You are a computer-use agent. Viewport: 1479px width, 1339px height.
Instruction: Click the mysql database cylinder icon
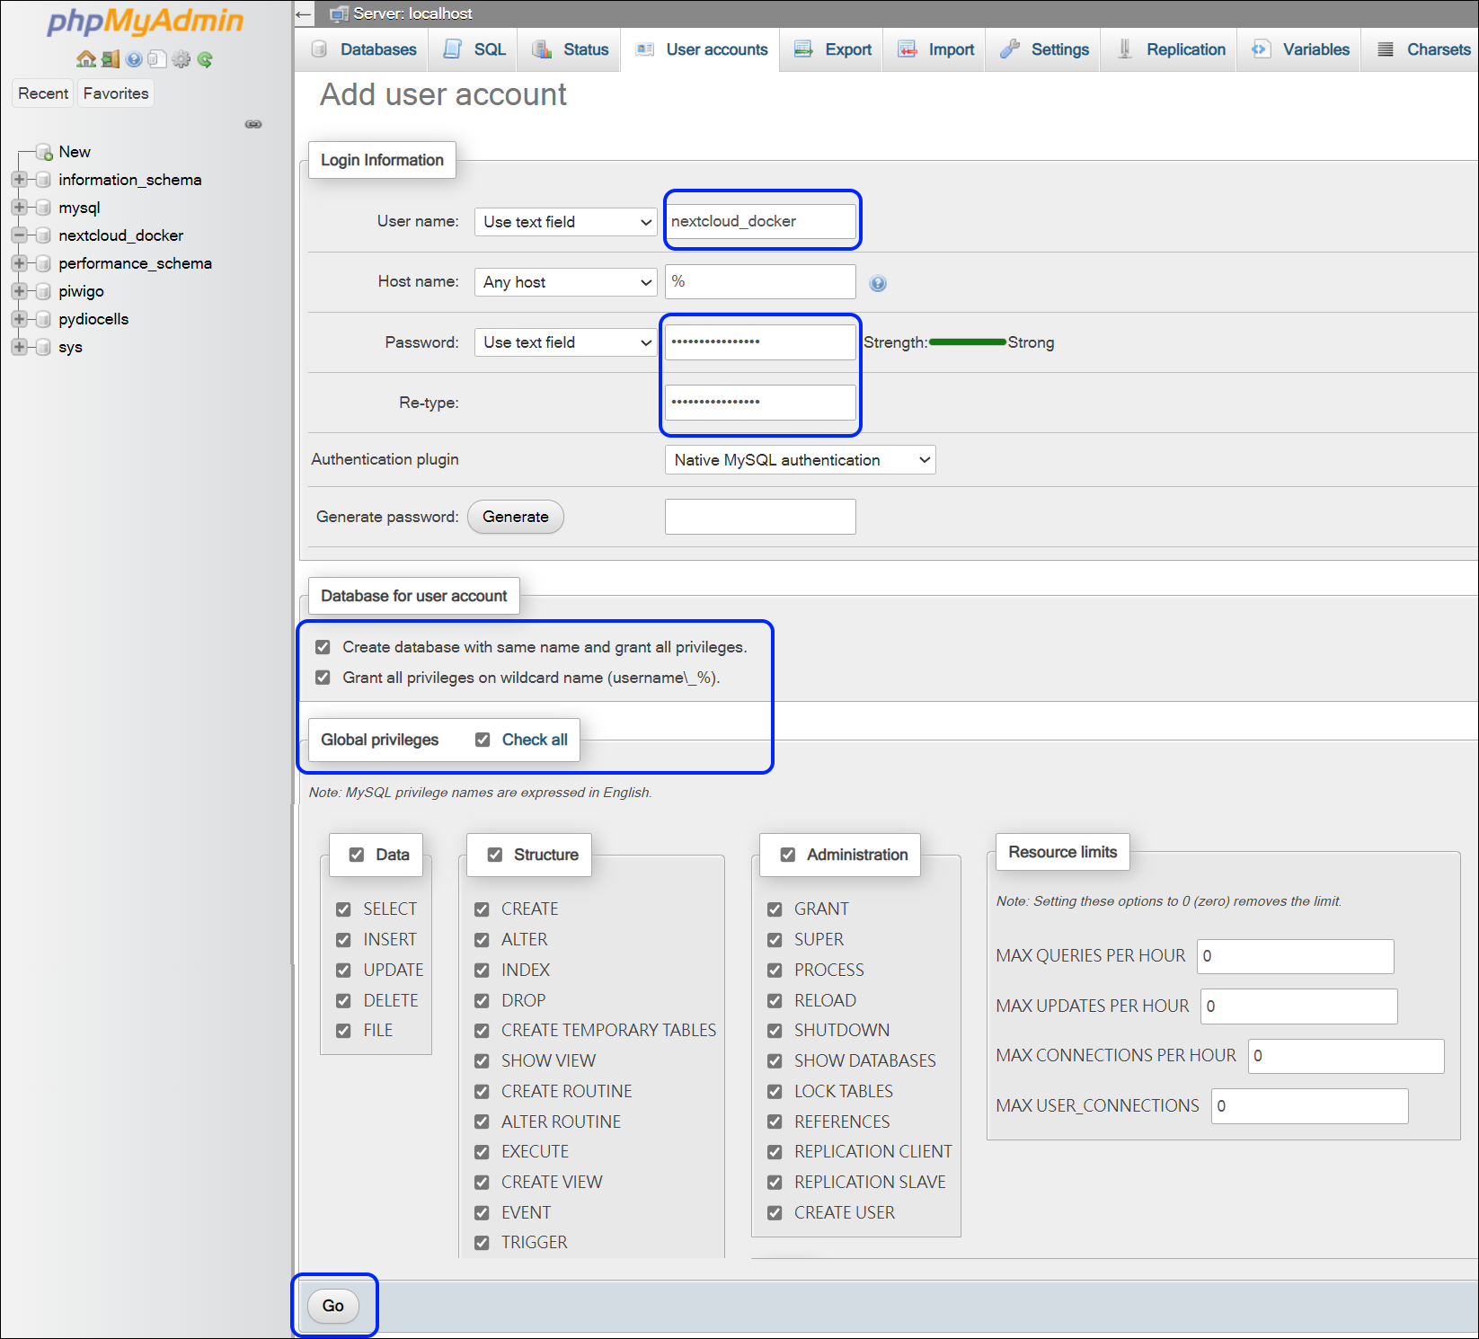click(42, 208)
